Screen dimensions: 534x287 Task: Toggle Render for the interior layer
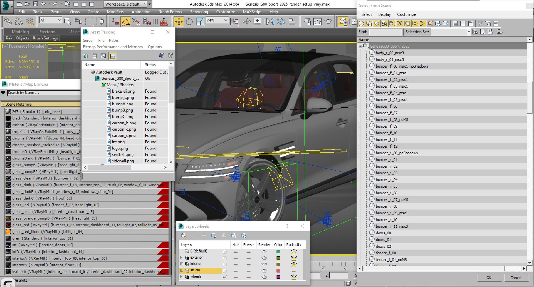[264, 264]
